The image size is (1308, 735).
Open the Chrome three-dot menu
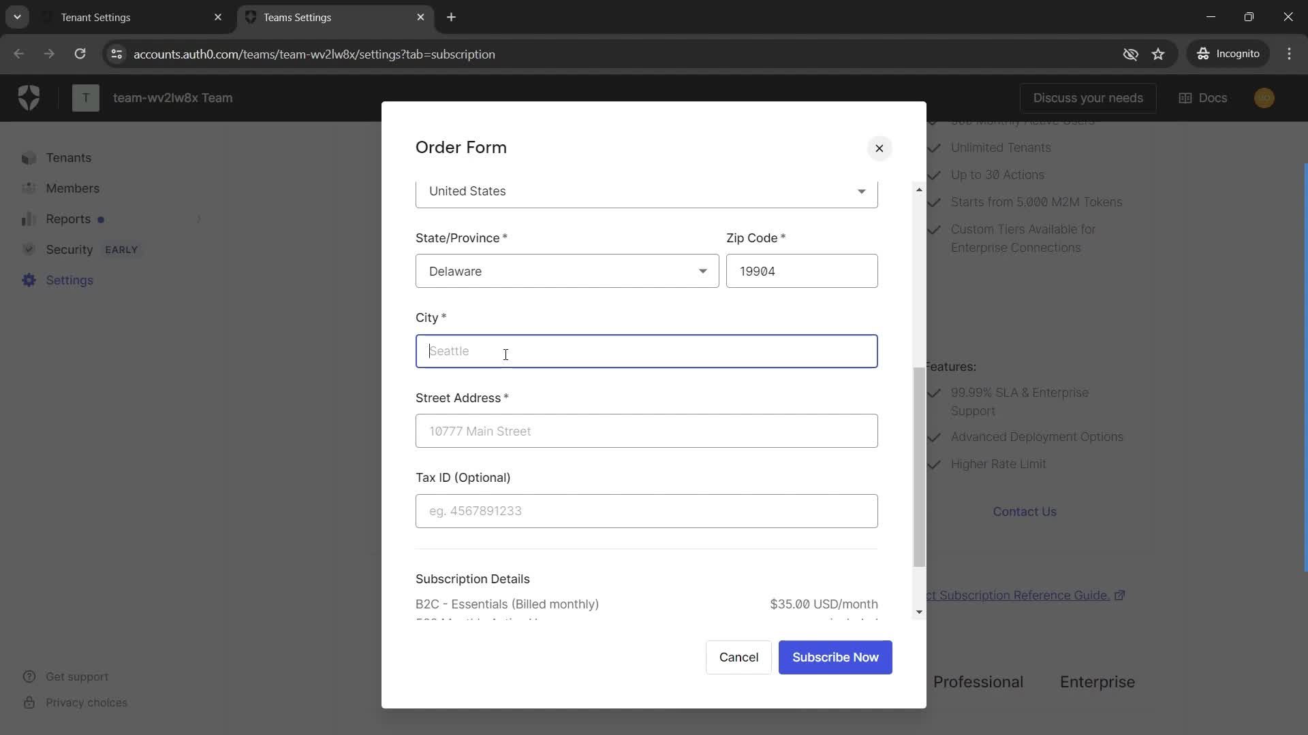[x=1289, y=54]
